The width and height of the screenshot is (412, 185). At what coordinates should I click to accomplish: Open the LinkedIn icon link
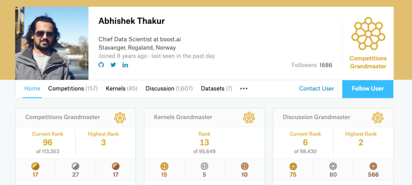(x=126, y=65)
